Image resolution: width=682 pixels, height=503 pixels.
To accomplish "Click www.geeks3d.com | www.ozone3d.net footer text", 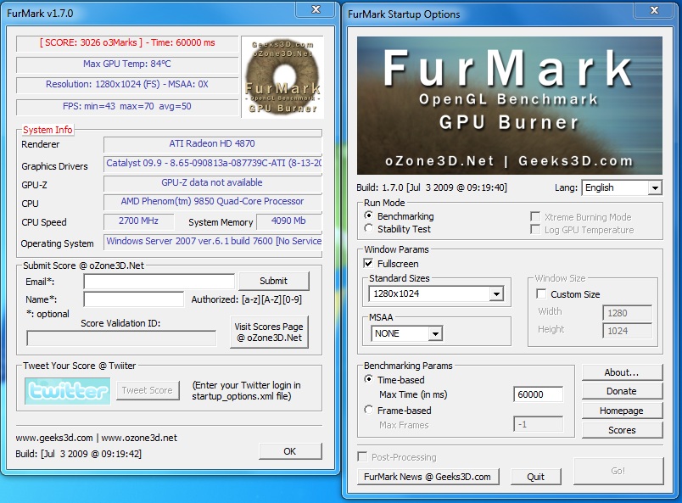I will point(97,438).
